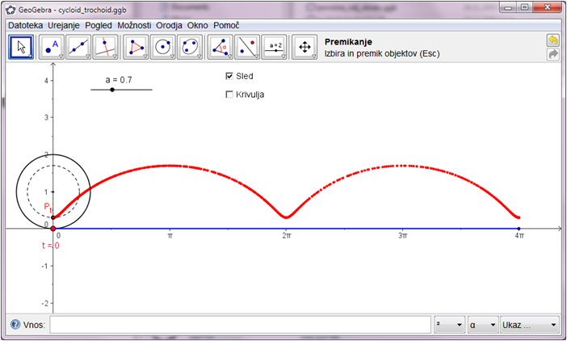Click the red t = 0 label
Image resolution: width=567 pixels, height=341 pixels.
[x=51, y=246]
